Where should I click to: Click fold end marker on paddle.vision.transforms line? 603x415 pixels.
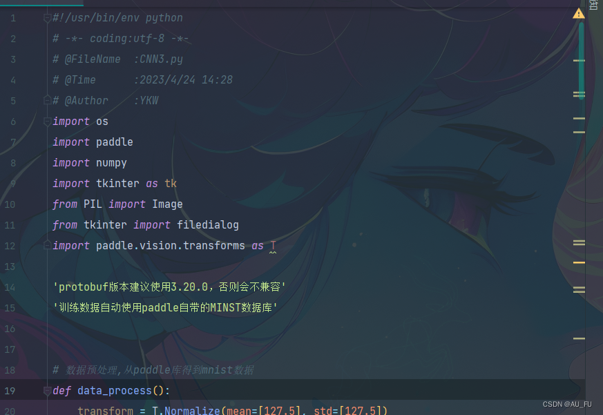[x=47, y=245]
